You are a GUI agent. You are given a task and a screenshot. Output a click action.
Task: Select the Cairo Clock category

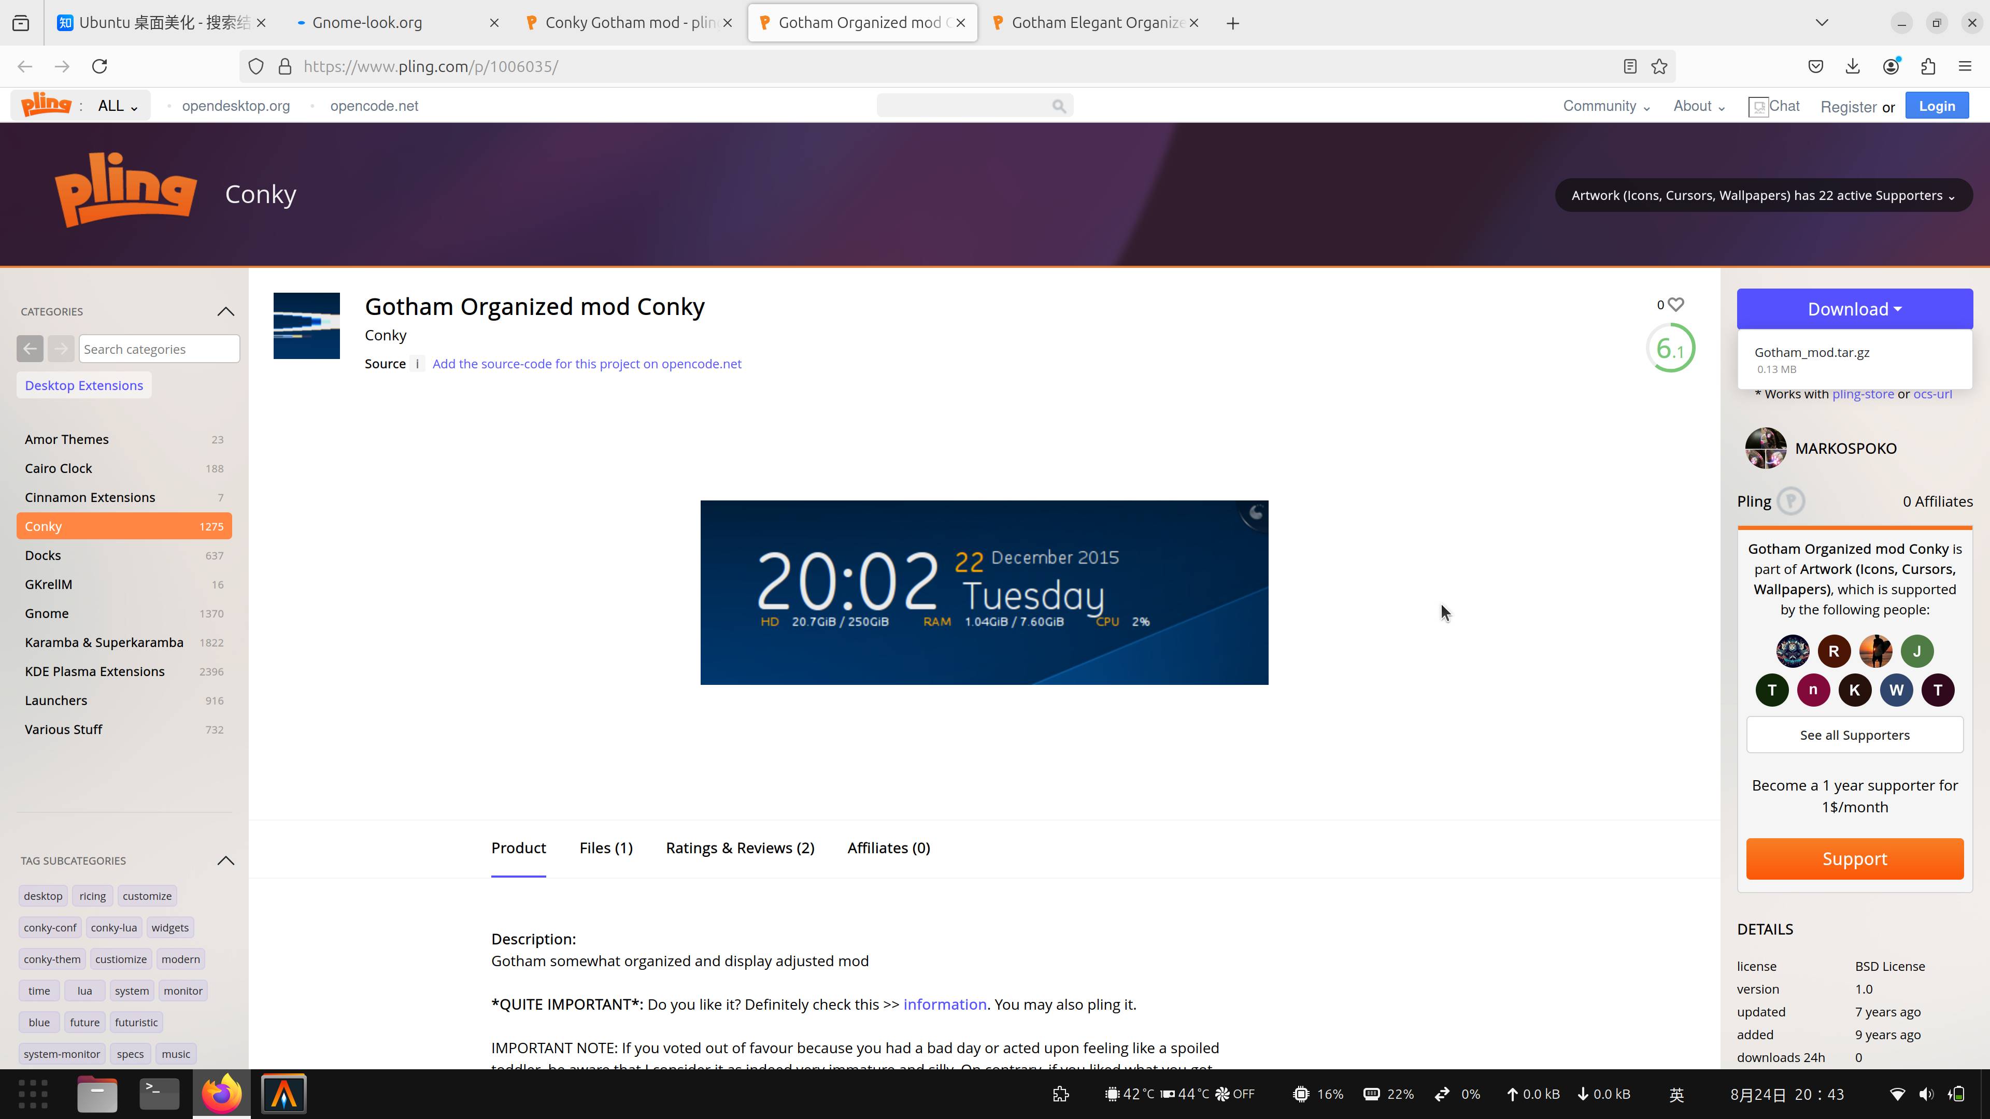click(x=124, y=468)
